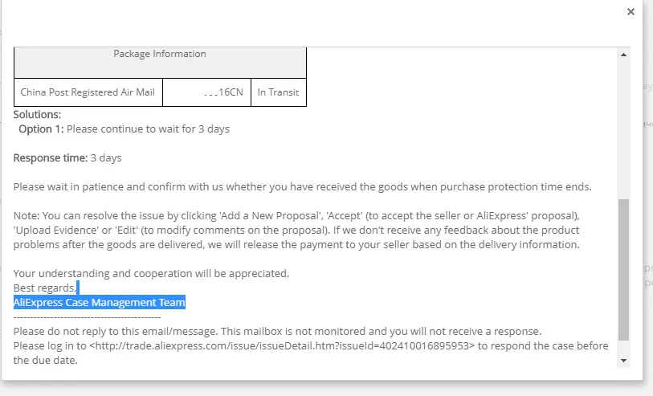
Task: Click the Option 1: label
Action: pos(41,129)
